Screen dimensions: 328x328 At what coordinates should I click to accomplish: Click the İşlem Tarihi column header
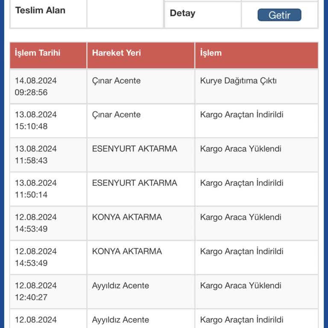[x=38, y=53]
